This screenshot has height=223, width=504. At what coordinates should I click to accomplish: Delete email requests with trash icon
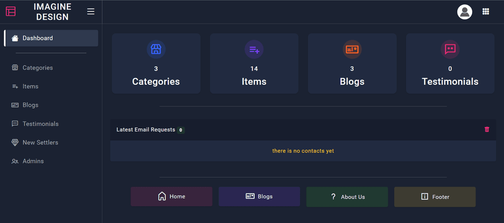pos(487,129)
